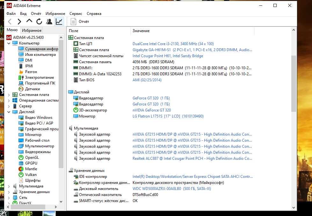Select the Mantle colored circle icon
This screenshot has width=312, height=216.
coord(21,169)
